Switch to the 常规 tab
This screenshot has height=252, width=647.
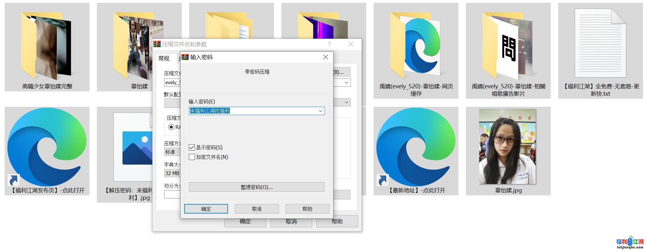point(164,58)
